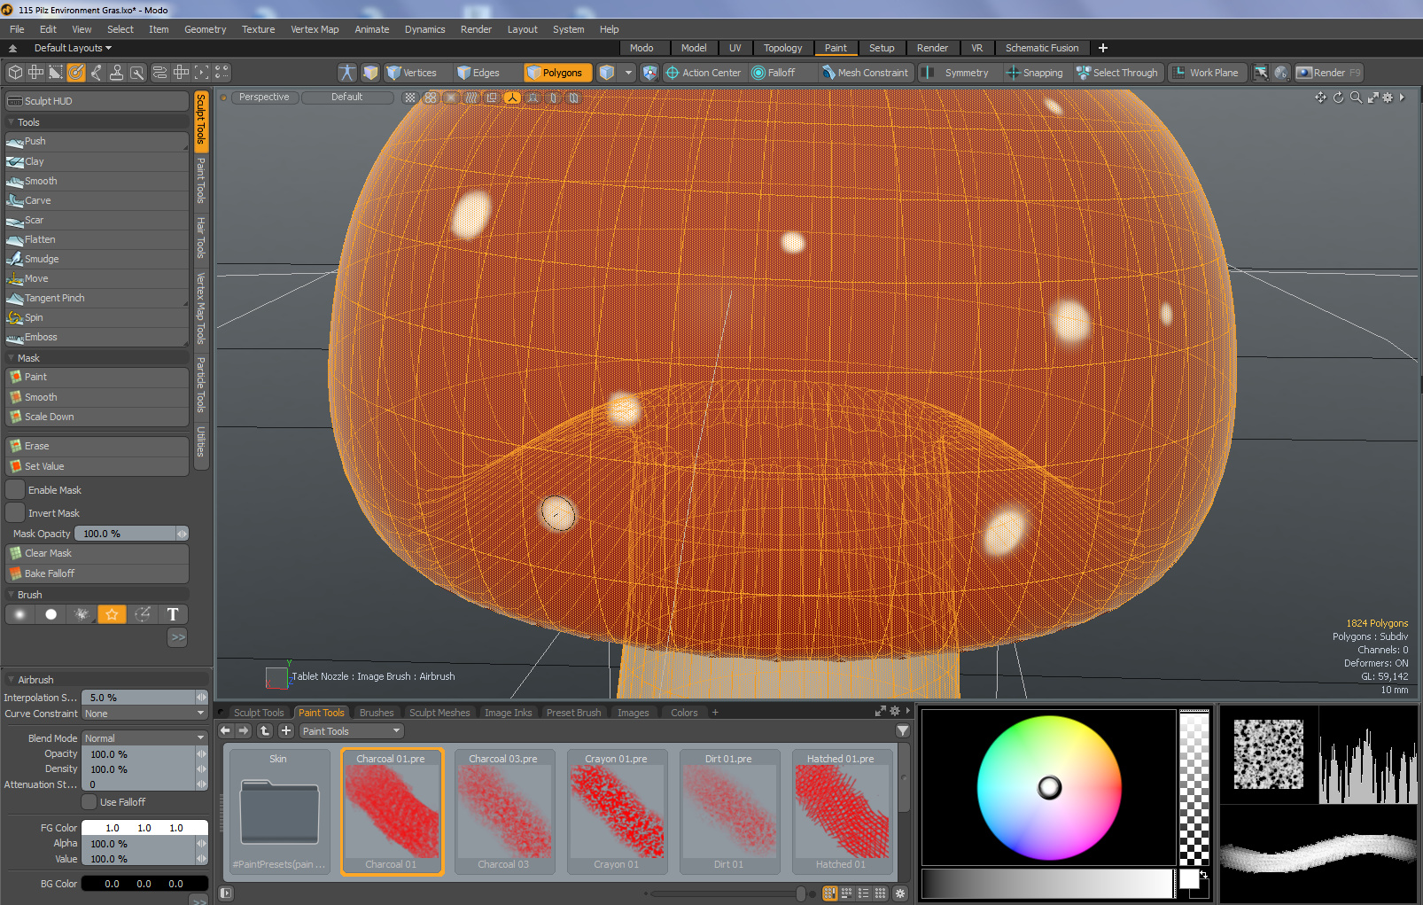The image size is (1423, 905).
Task: Click the Text brush icon
Action: pyautogui.click(x=173, y=614)
